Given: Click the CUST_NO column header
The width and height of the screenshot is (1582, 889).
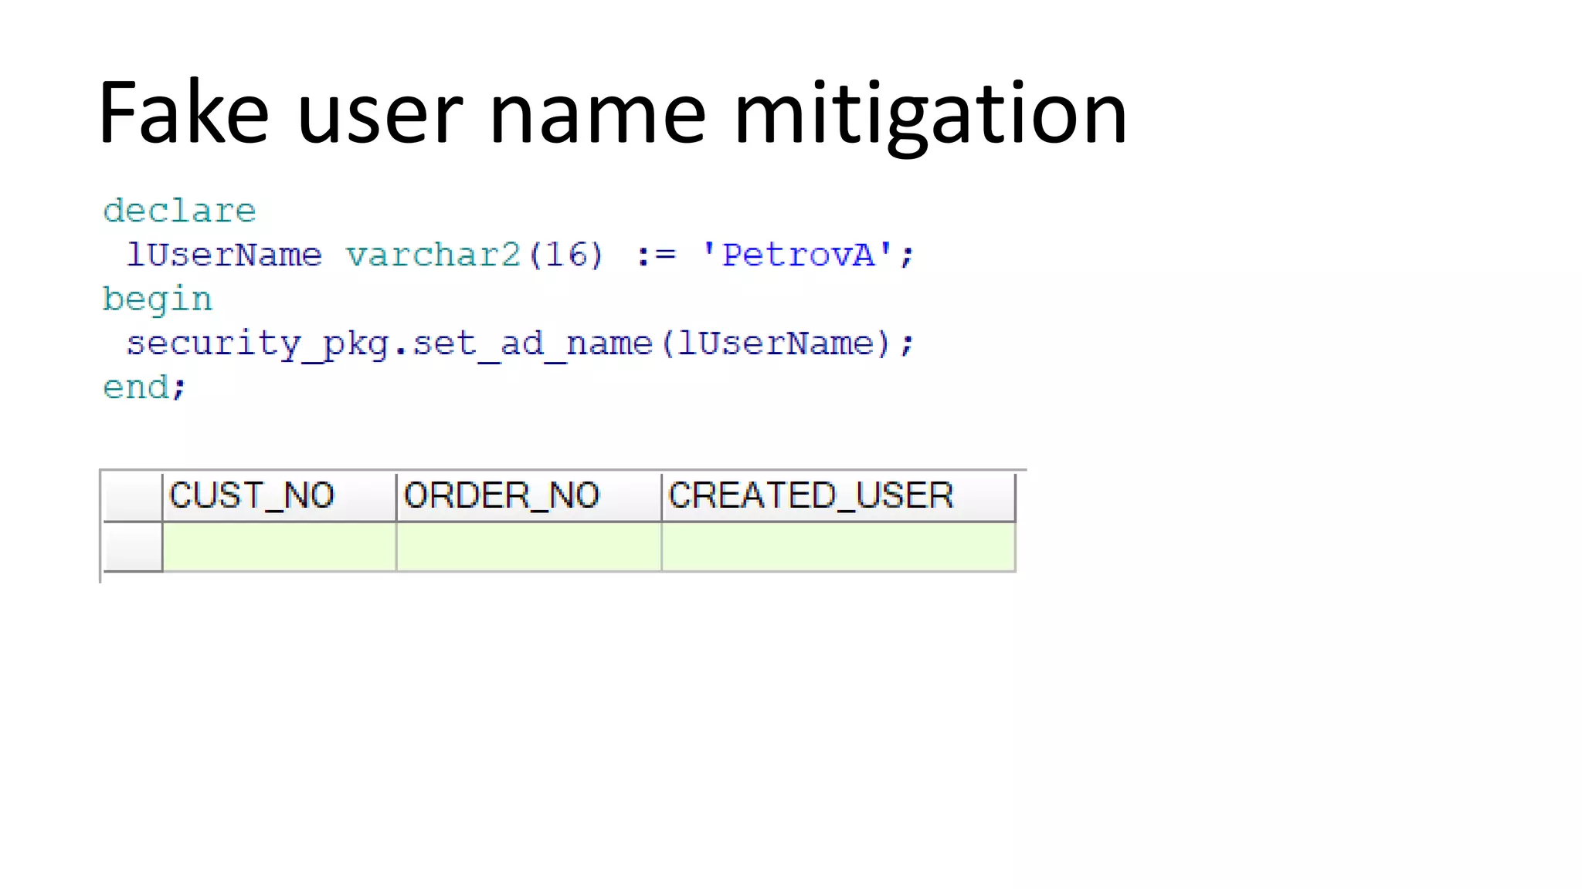Looking at the screenshot, I should pos(280,496).
